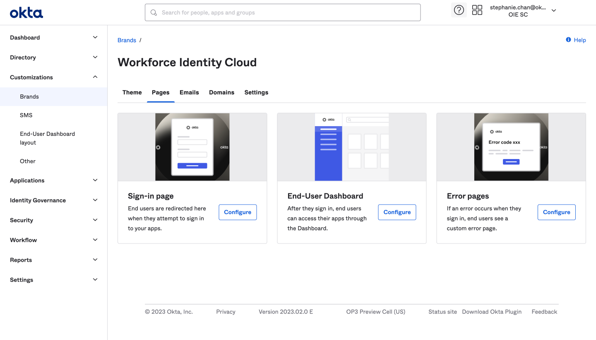Image resolution: width=596 pixels, height=340 pixels.
Task: Open the Feedback link
Action: click(x=544, y=312)
